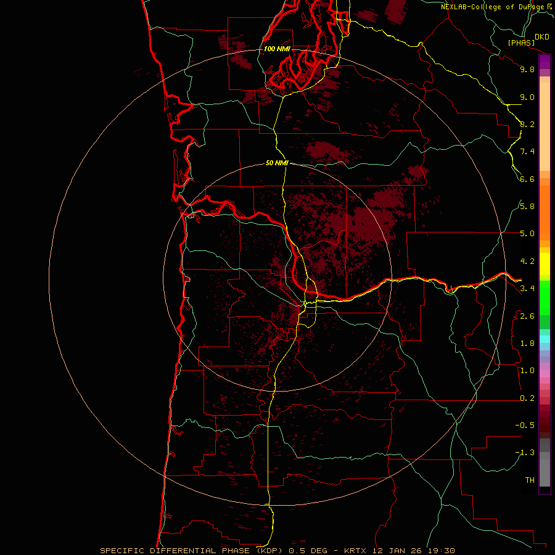
Task: Click the 3.4 value on the color scale
Action: click(527, 289)
